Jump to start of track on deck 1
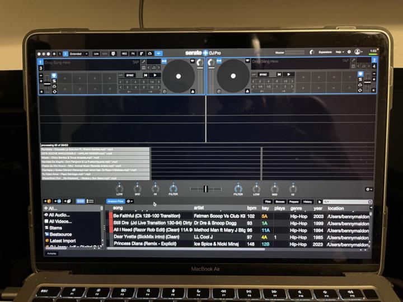Viewport: 403px width, 302px height. [x=146, y=75]
